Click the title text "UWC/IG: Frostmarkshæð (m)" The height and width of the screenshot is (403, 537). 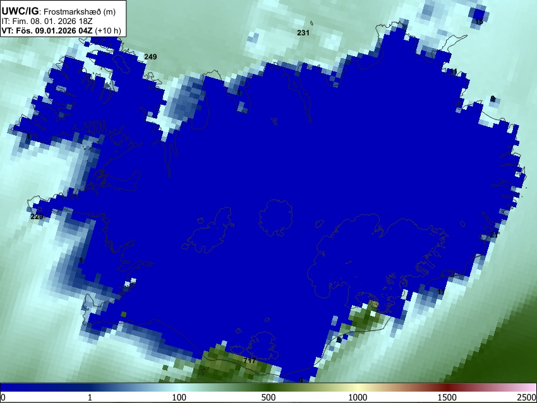coord(59,11)
